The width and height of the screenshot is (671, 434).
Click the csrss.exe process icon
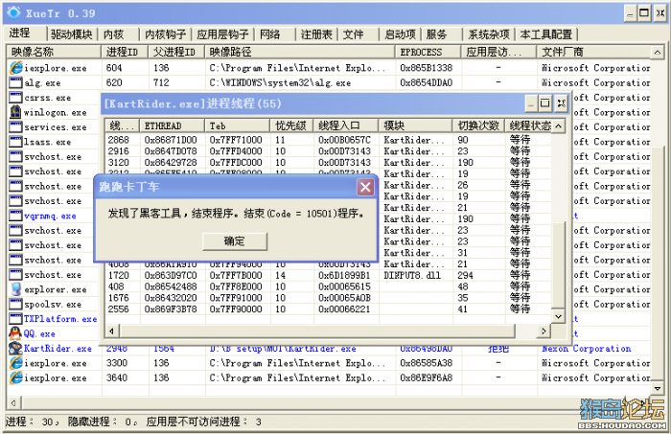pyautogui.click(x=16, y=97)
